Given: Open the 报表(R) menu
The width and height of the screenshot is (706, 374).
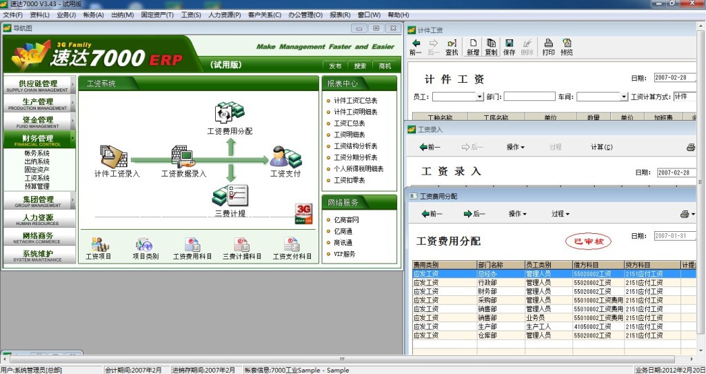Looking at the screenshot, I should (x=340, y=15).
